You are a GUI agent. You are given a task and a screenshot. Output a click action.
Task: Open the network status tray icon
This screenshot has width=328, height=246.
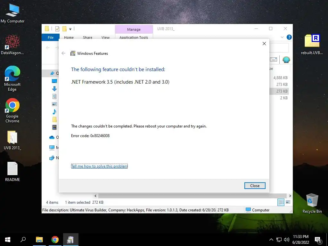tap(279, 240)
